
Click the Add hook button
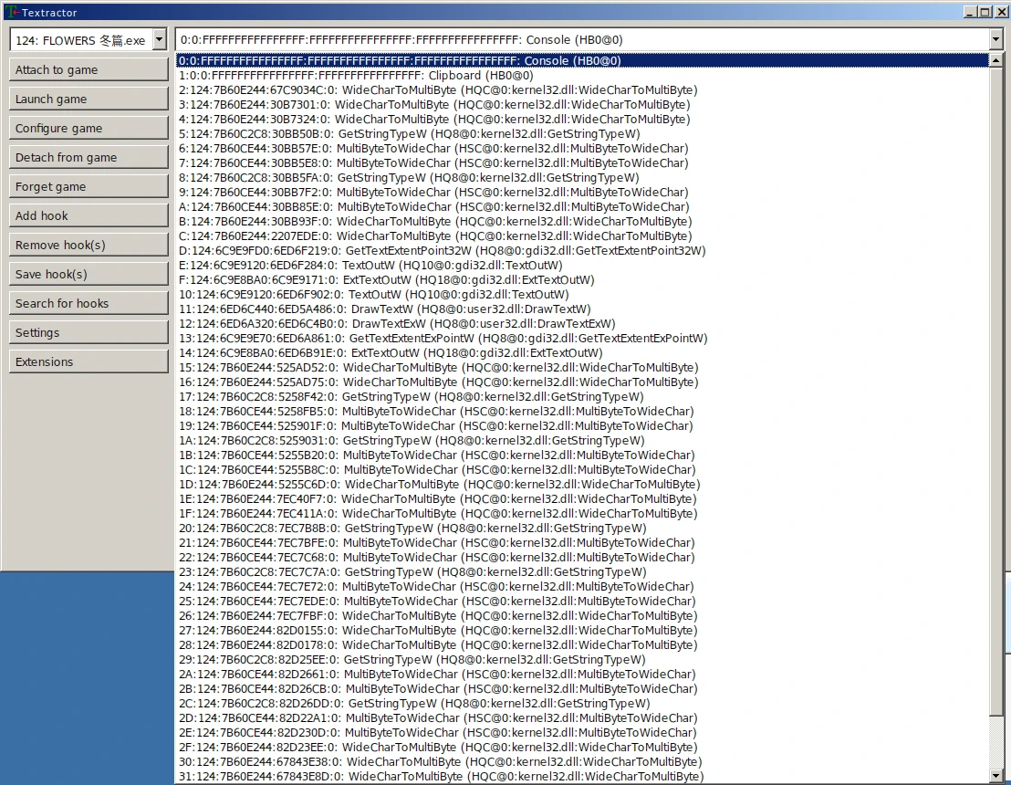click(89, 216)
